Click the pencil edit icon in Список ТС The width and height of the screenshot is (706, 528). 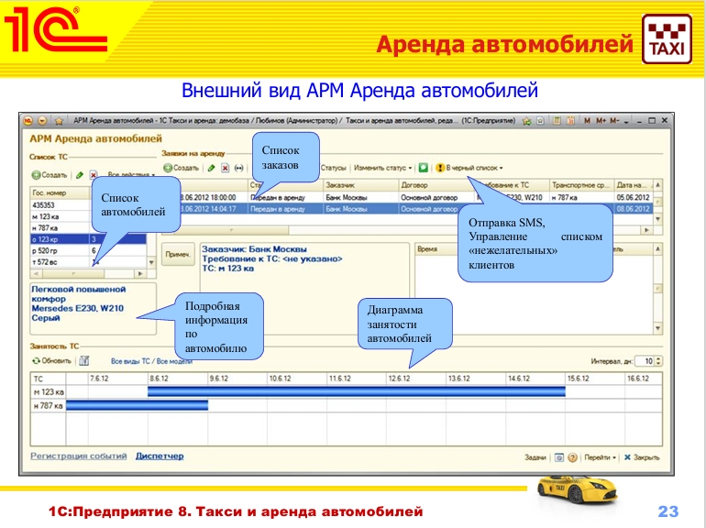coord(80,174)
